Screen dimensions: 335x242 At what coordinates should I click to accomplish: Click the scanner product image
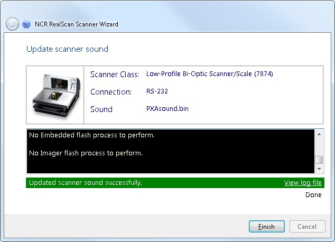[55, 95]
